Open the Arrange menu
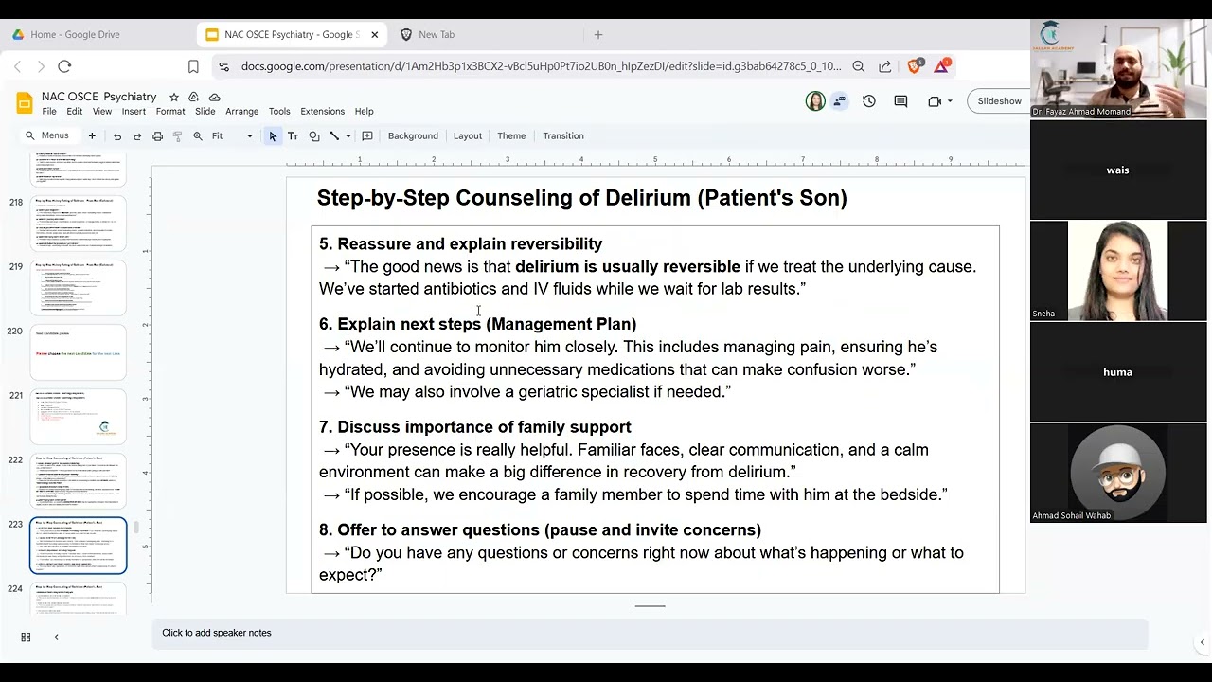Image resolution: width=1212 pixels, height=682 pixels. pyautogui.click(x=241, y=112)
